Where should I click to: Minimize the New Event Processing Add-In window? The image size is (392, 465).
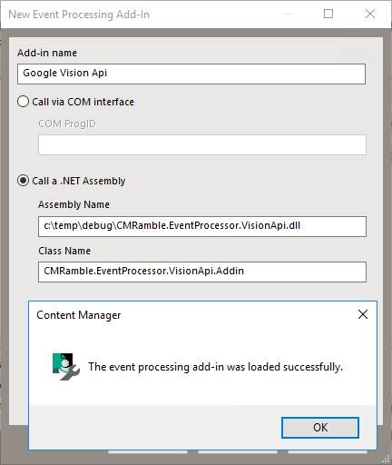coord(288,14)
